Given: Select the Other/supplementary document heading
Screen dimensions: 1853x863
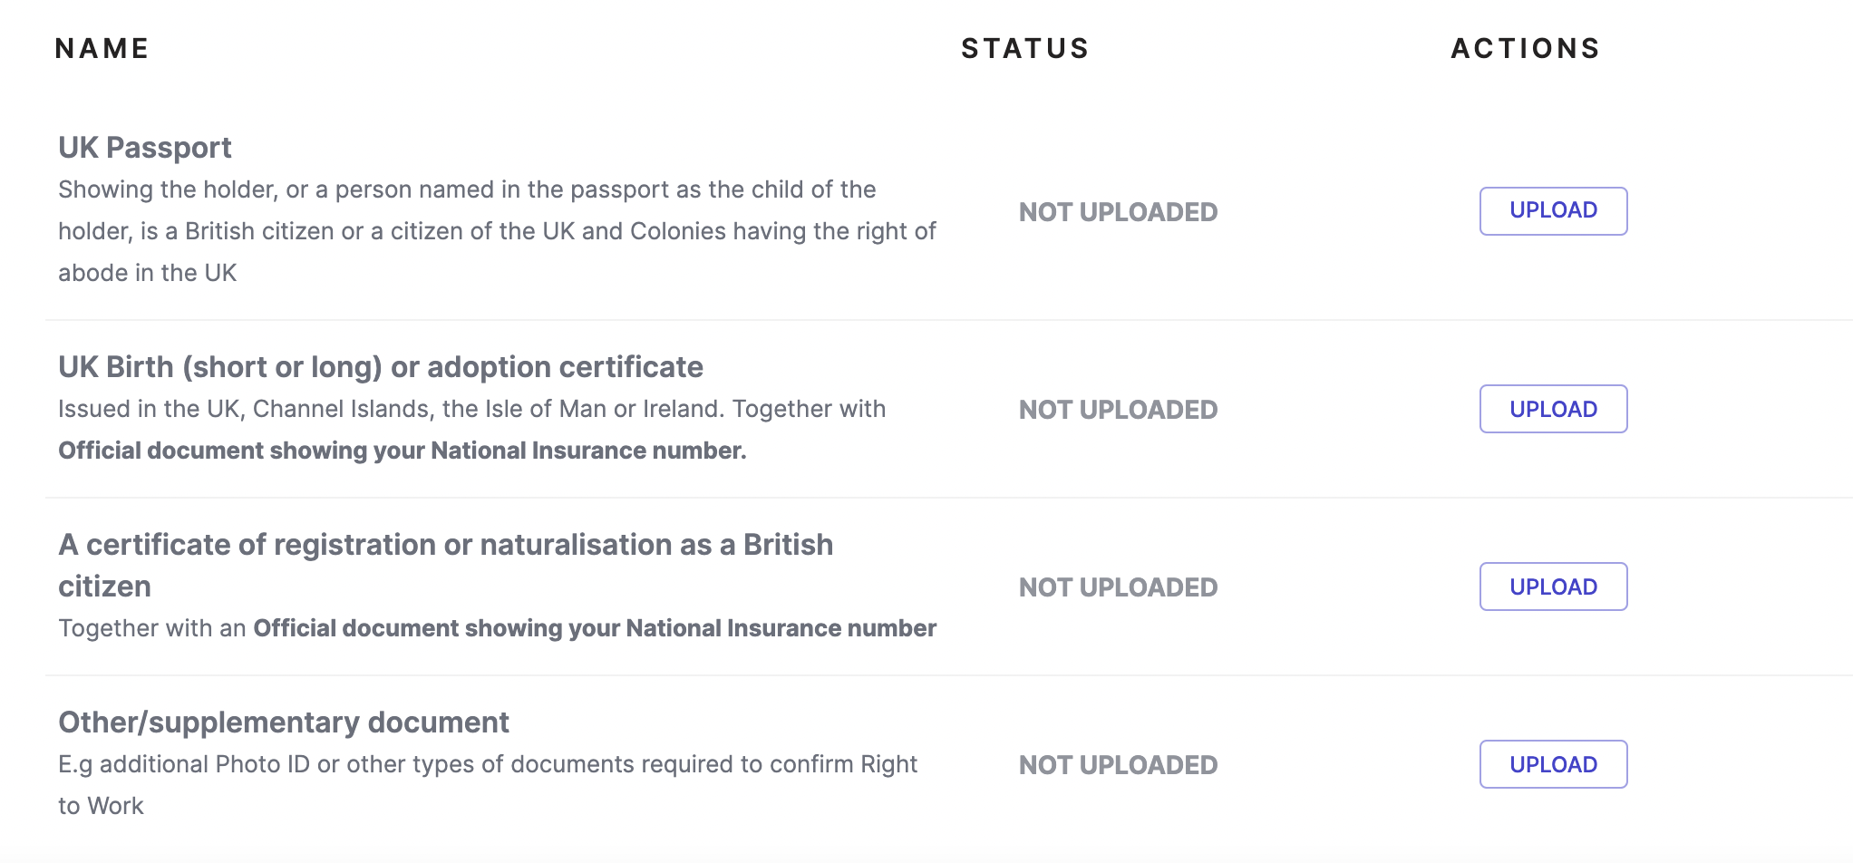Looking at the screenshot, I should pyautogui.click(x=284, y=722).
